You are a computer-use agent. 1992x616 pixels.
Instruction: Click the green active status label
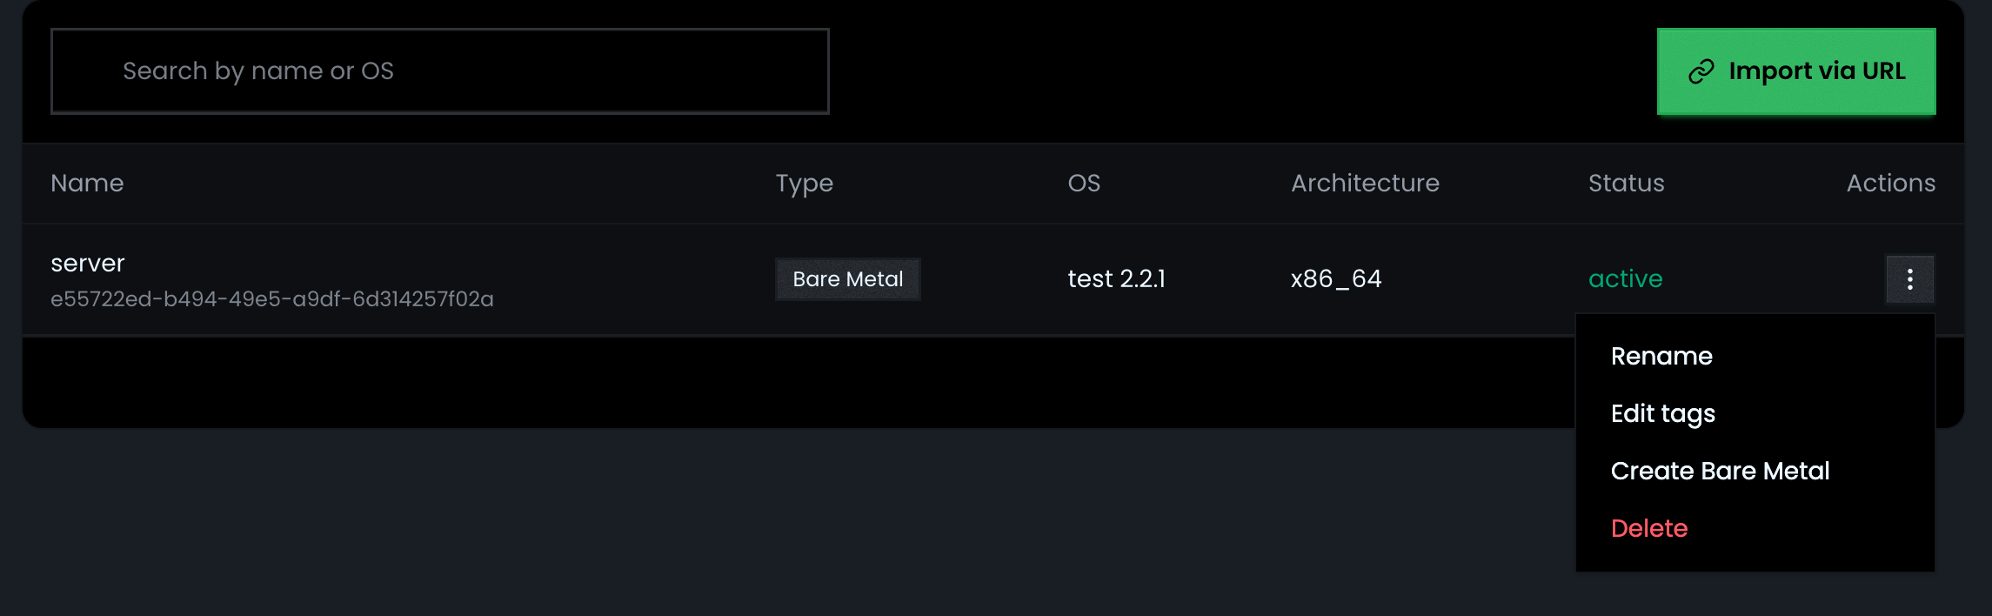click(1625, 278)
